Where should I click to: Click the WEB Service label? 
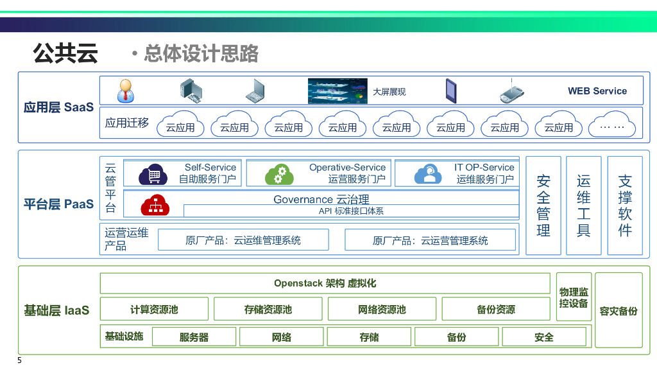click(x=597, y=91)
